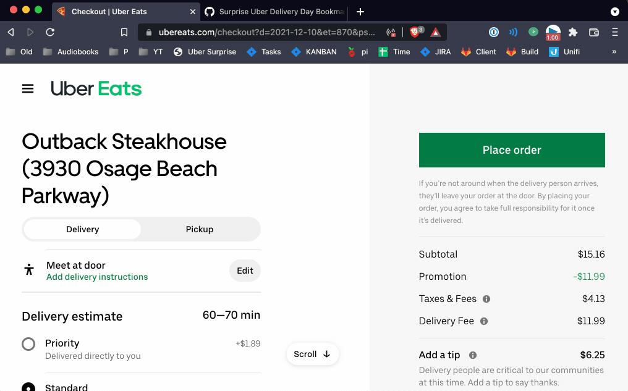This screenshot has width=628, height=391.
Task: Switch order type to Pickup
Action: (200, 229)
